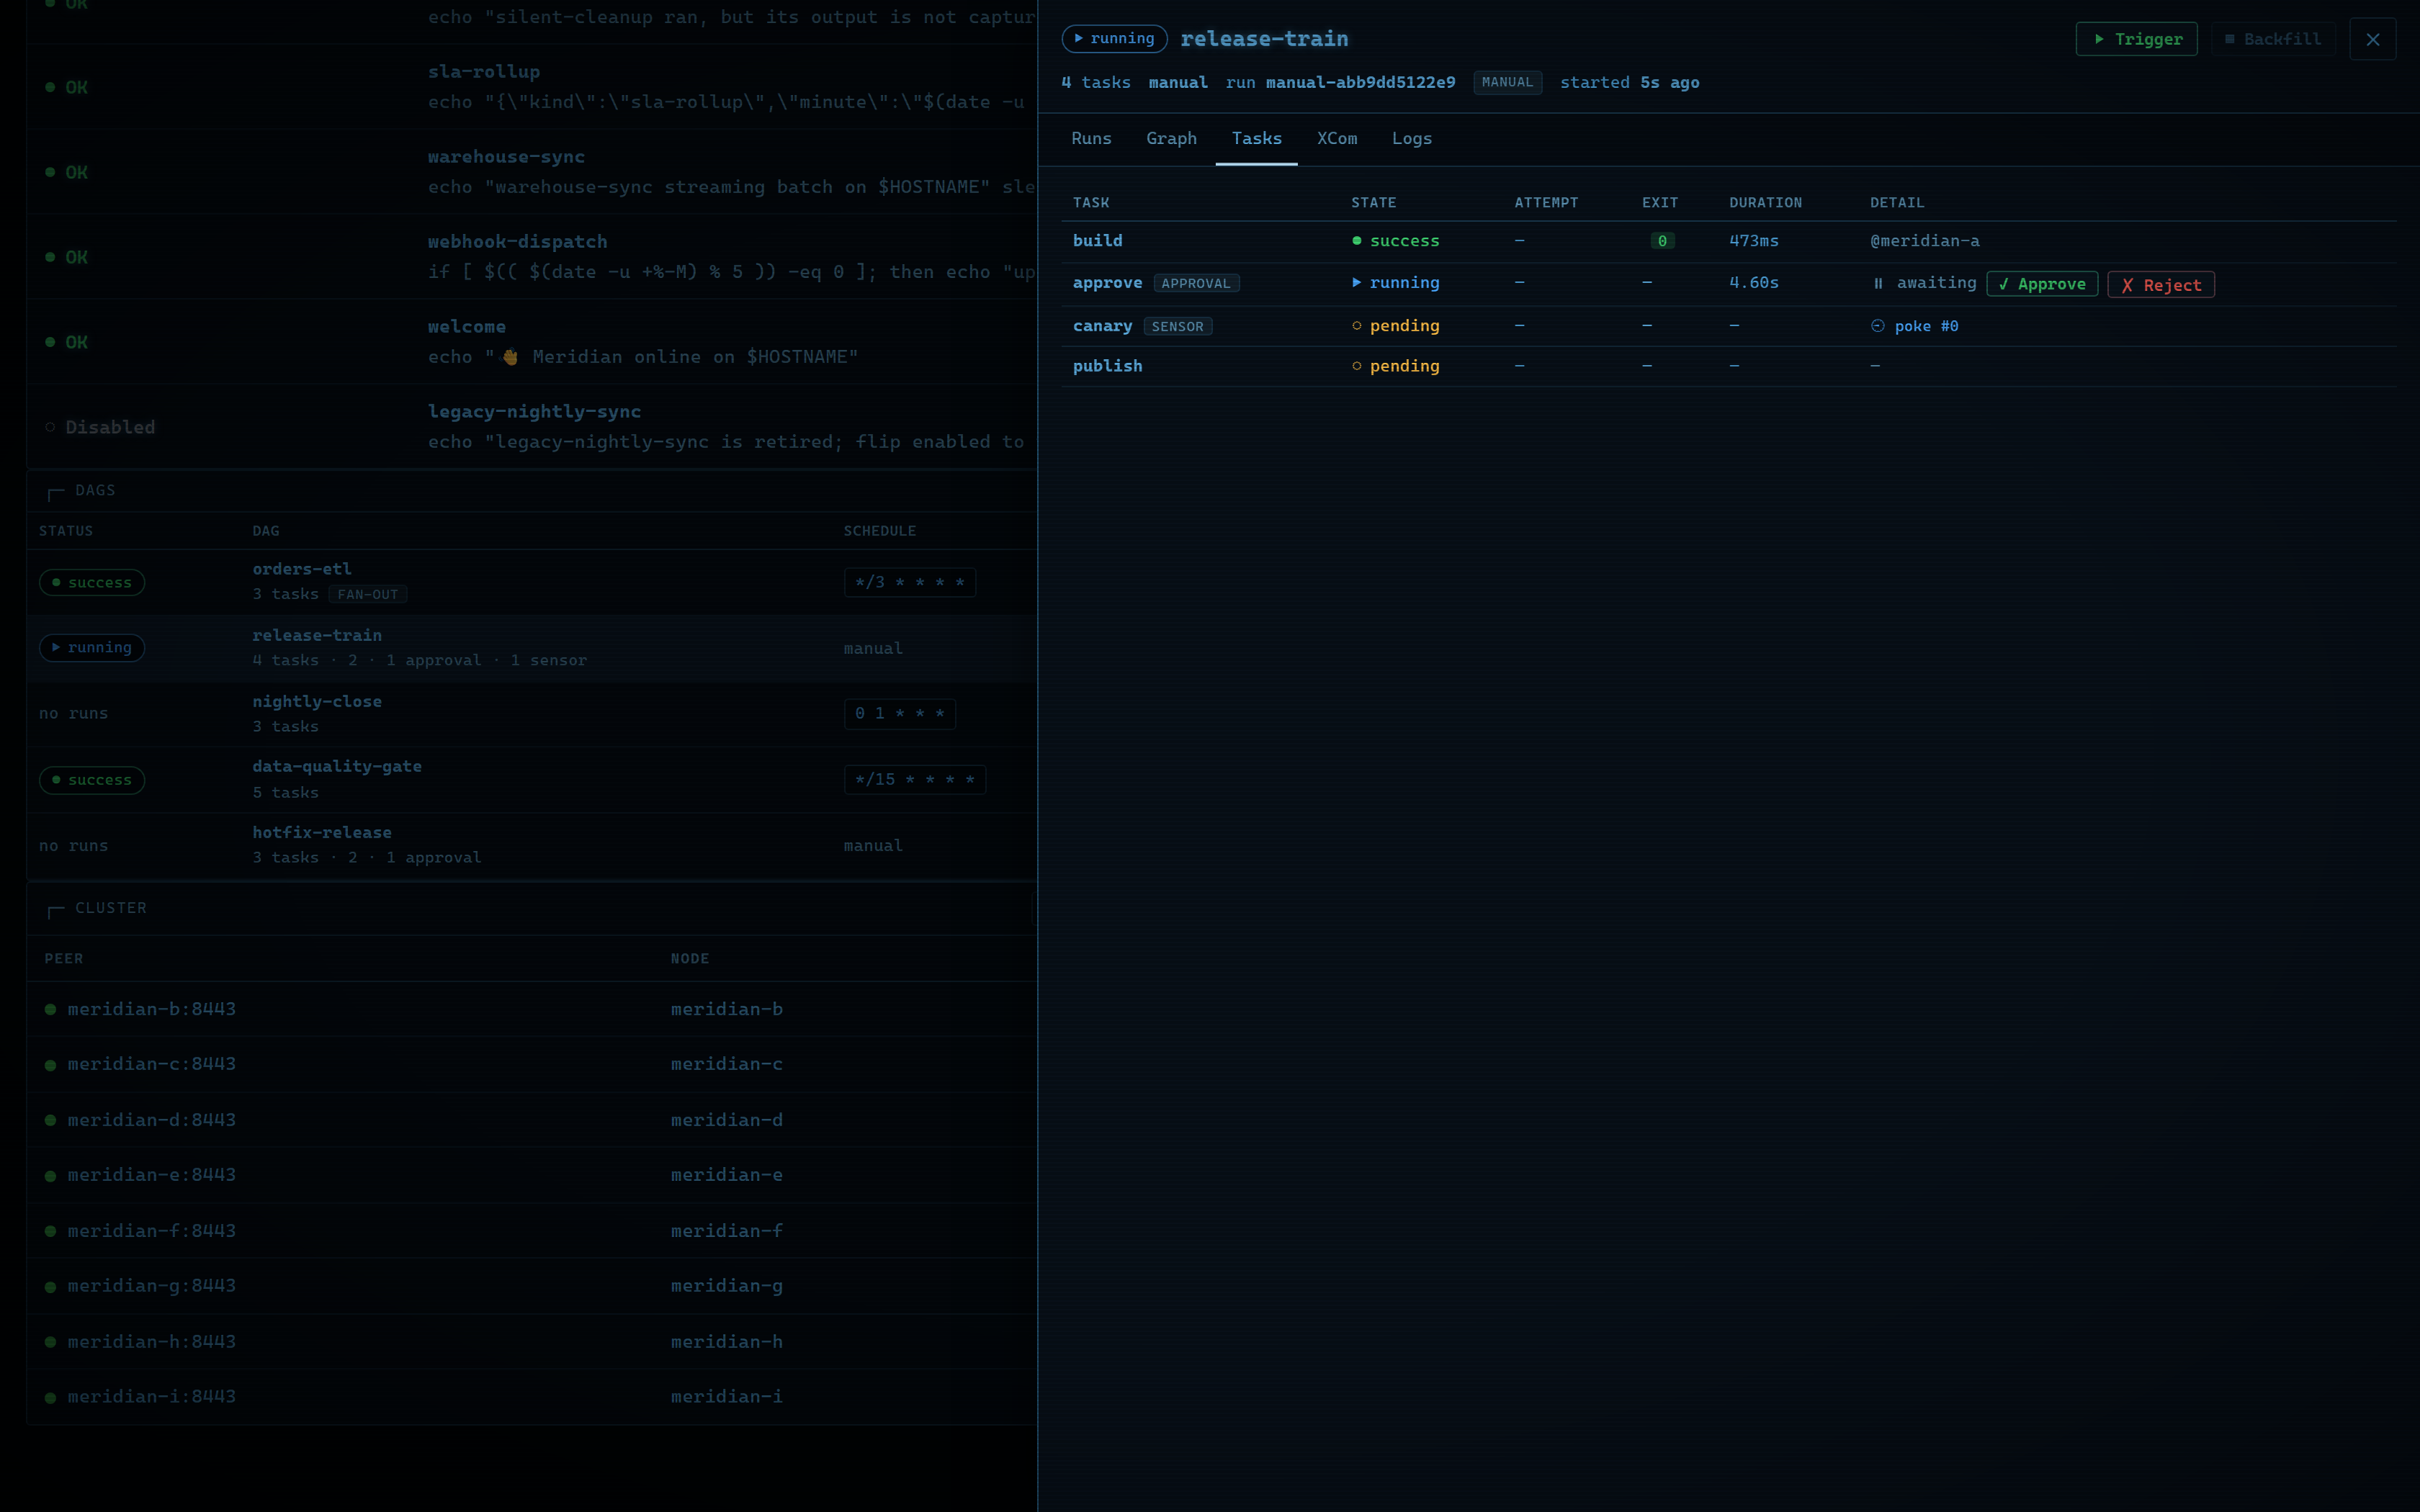The image size is (2420, 1512).
Task: Select the canary task name
Action: [x=1102, y=326]
